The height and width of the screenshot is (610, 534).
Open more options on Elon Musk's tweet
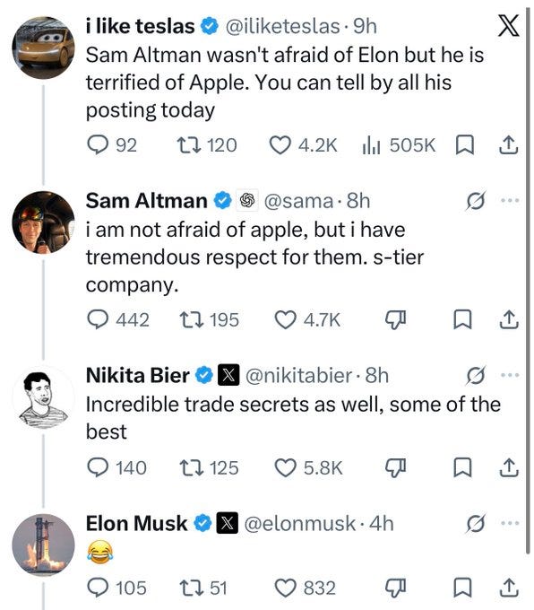pos(510,523)
